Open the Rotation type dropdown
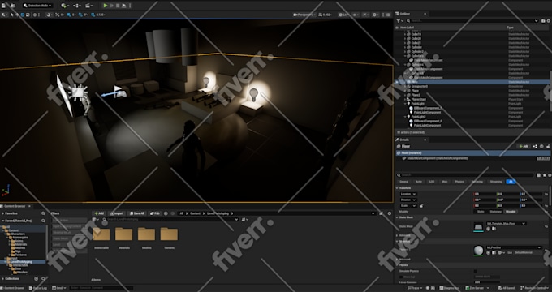Screen dimensions: 552x292 point(408,200)
